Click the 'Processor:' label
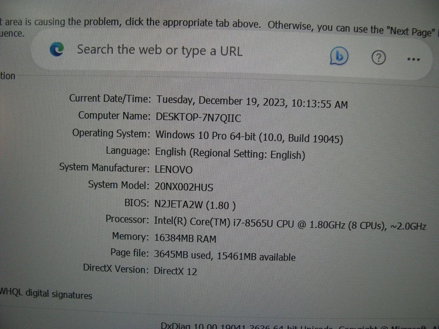The image size is (439, 329). point(127,219)
